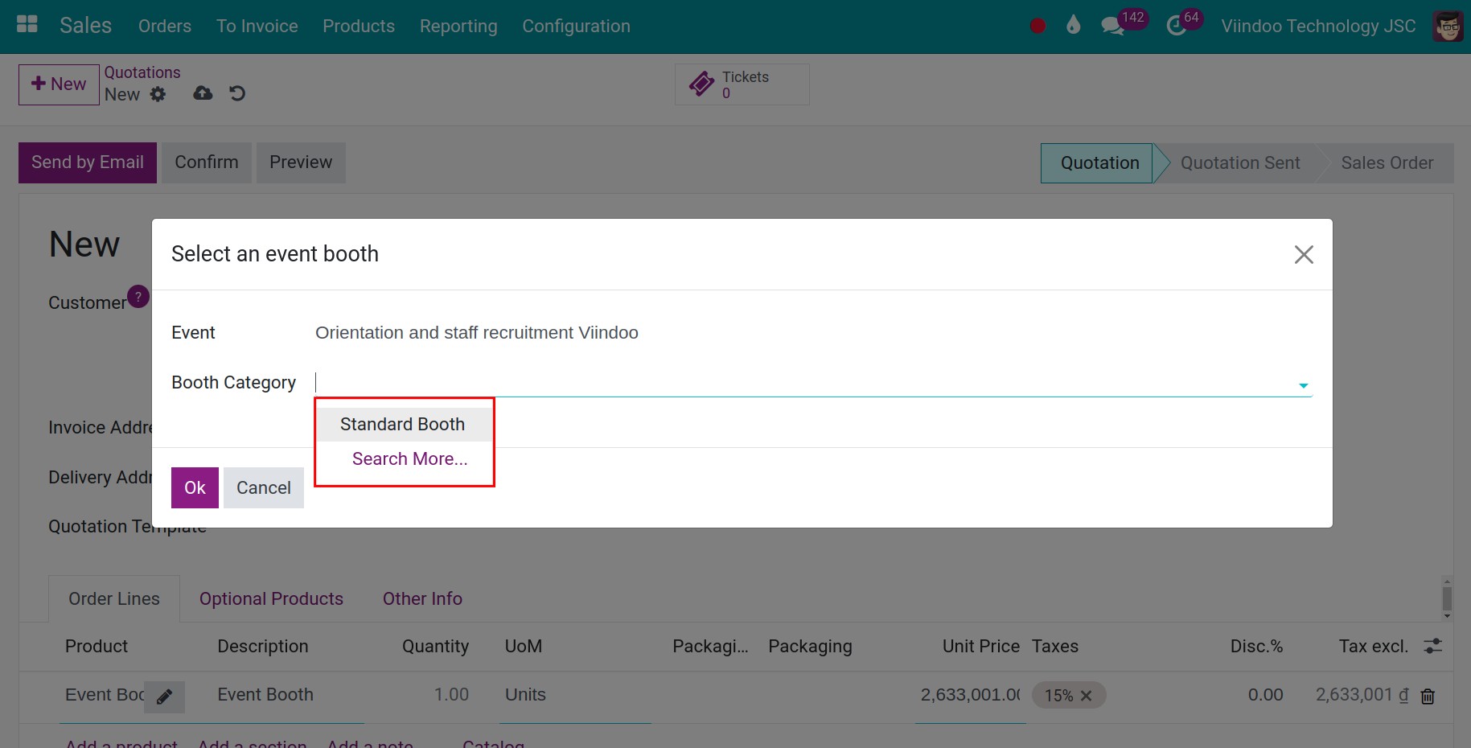Discard changes with undo arrow icon
Screen dimensions: 1471x748
[x=237, y=93]
